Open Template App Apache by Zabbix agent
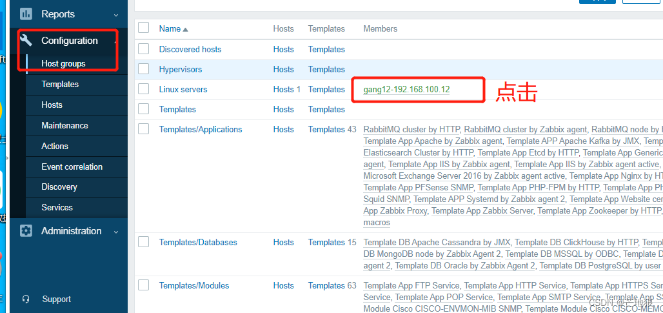The width and height of the screenshot is (663, 313). pyautogui.click(x=433, y=141)
